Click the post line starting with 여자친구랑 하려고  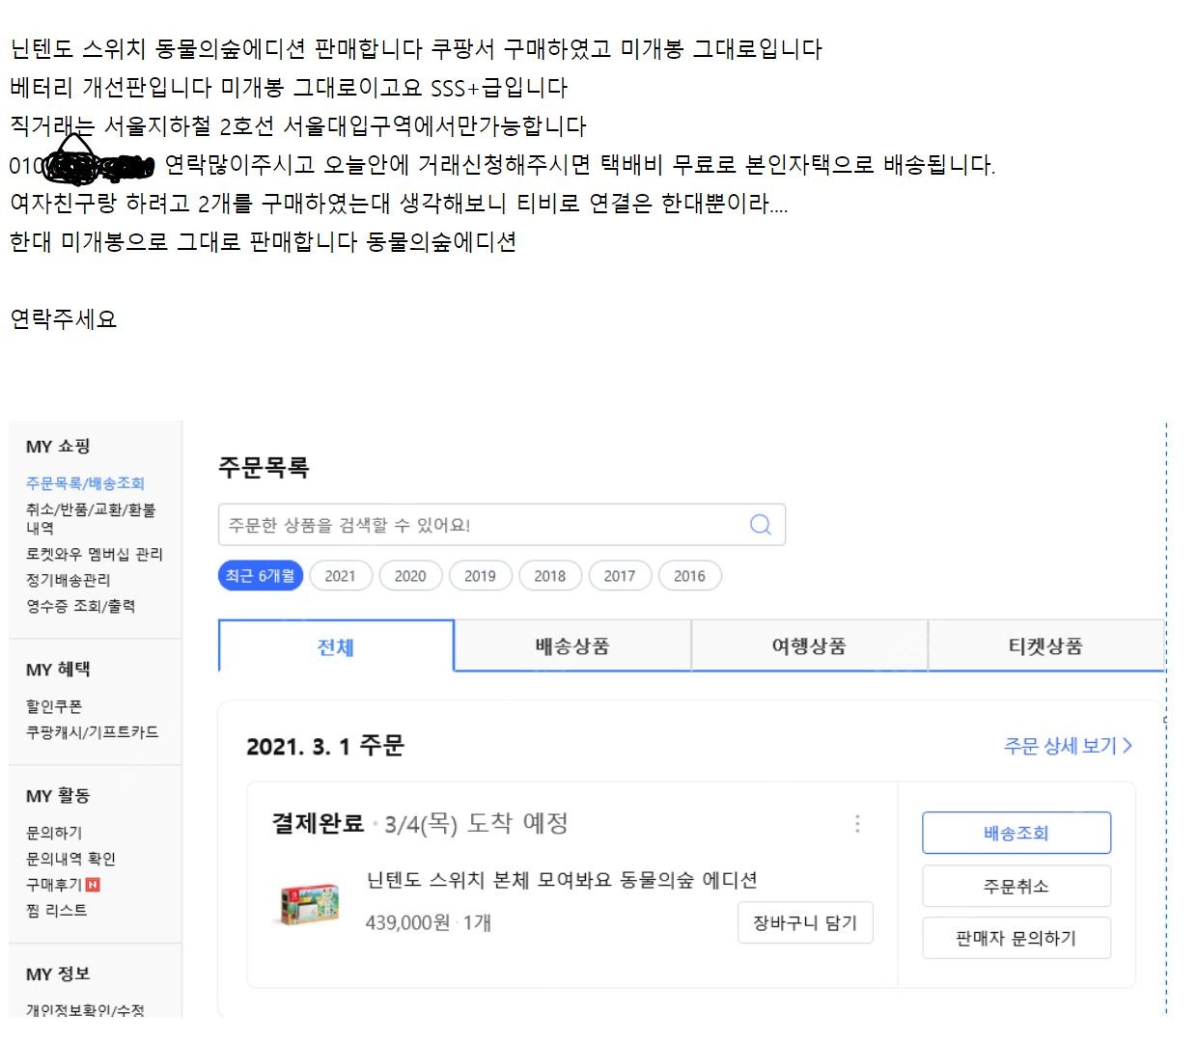pos(399,204)
